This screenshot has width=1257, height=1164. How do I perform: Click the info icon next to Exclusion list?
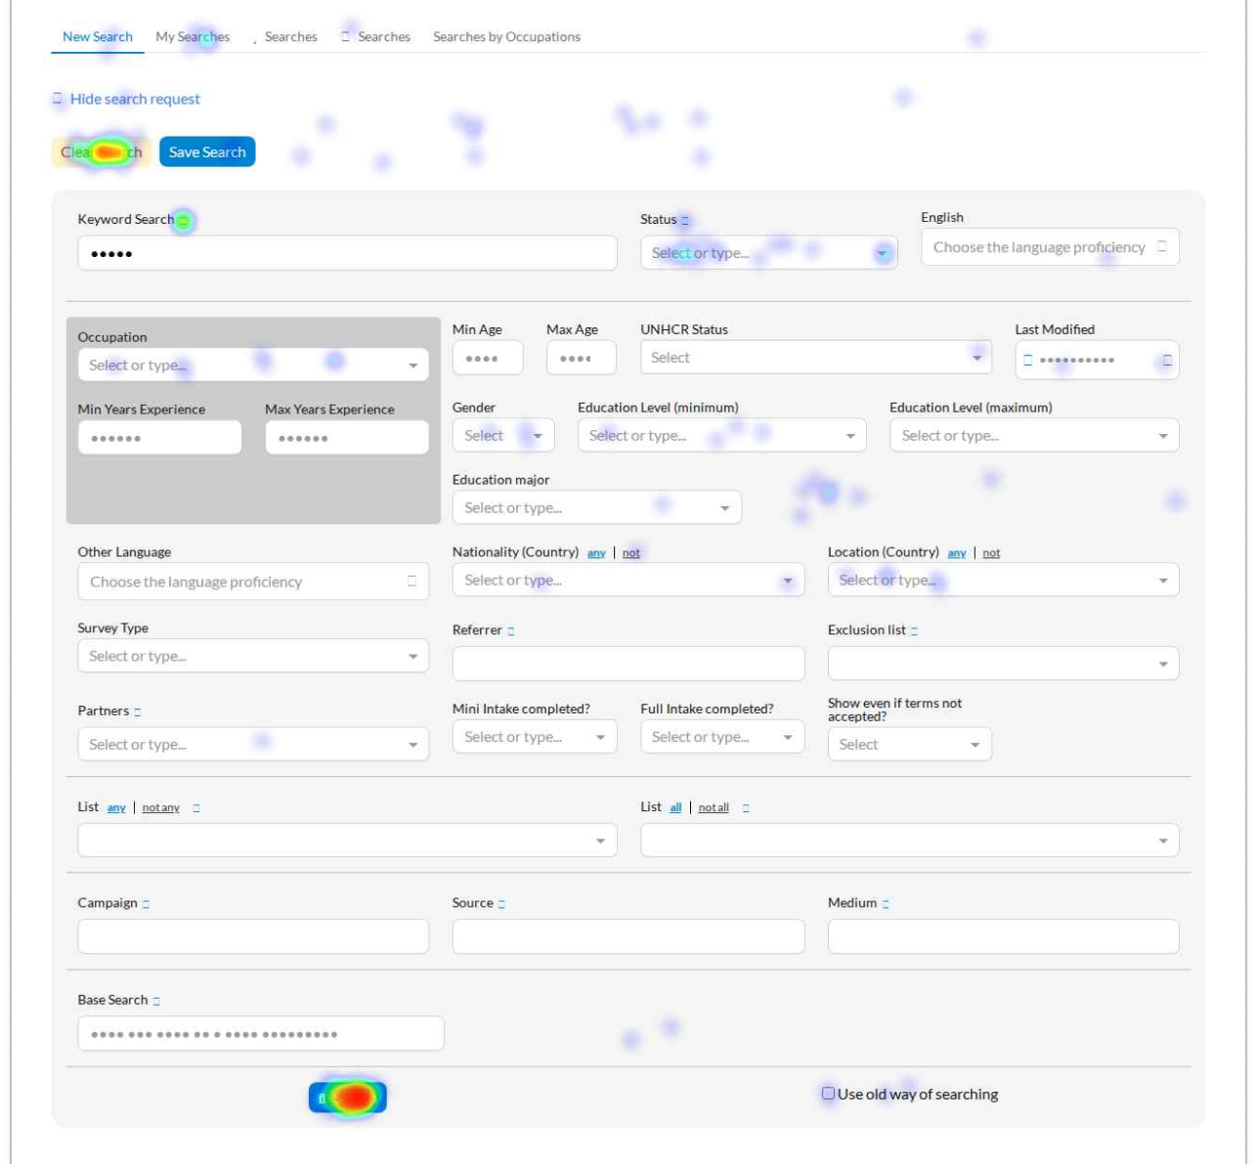913,631
